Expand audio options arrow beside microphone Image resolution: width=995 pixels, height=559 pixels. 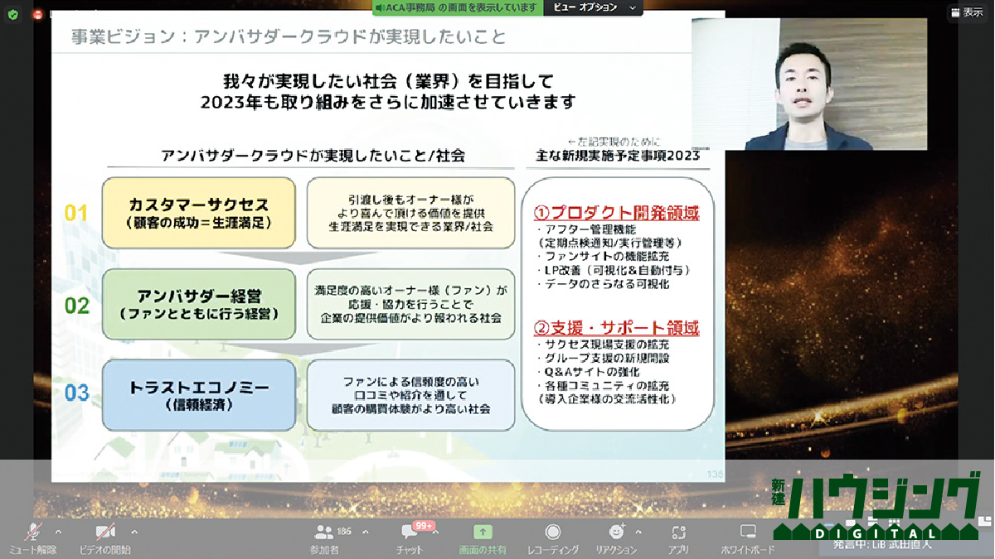pyautogui.click(x=58, y=532)
